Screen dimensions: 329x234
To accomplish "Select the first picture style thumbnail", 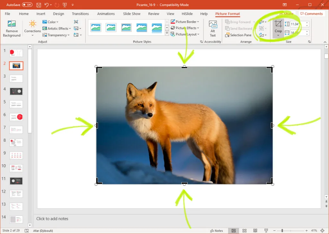I will pos(96,28).
